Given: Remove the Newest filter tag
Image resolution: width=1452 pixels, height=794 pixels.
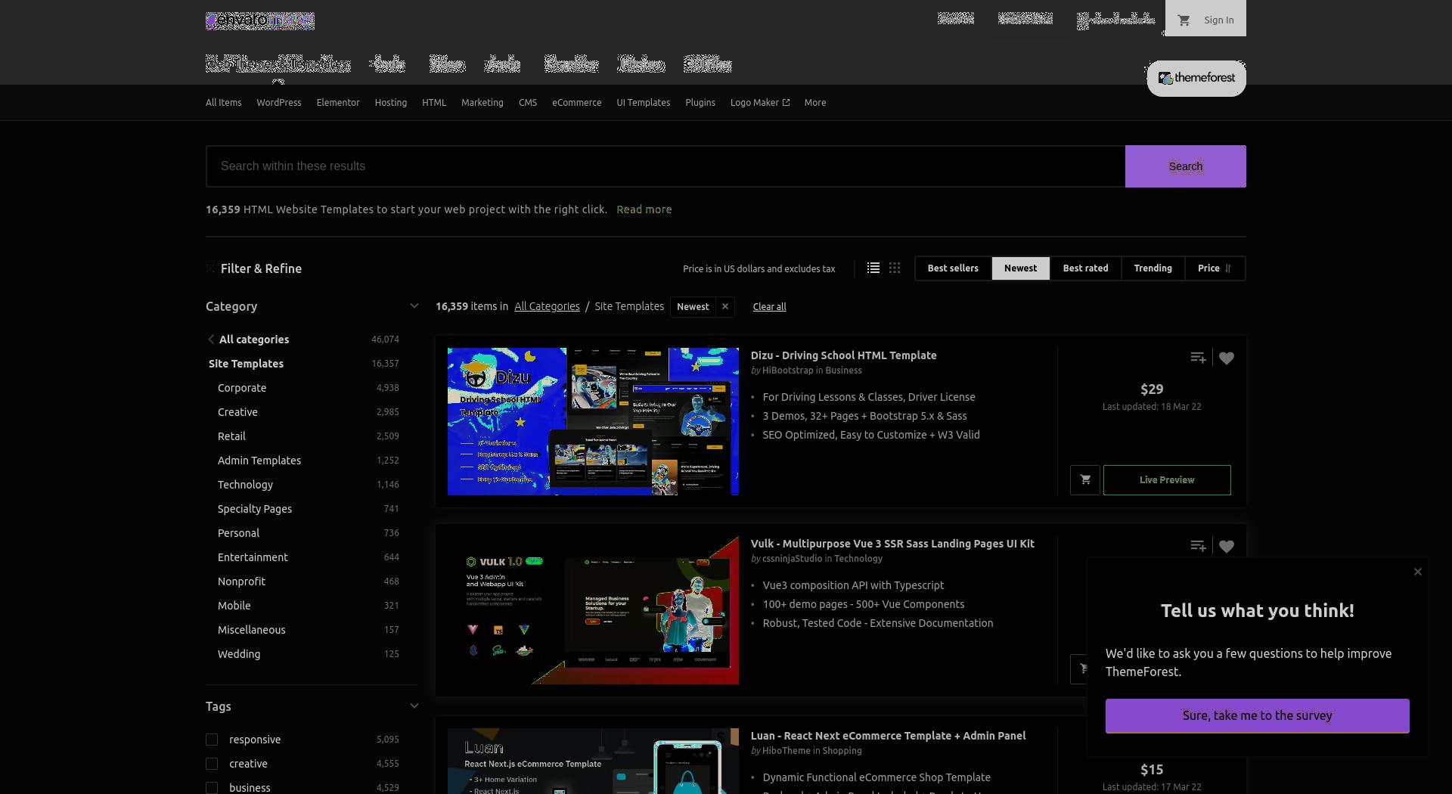Looking at the screenshot, I should tap(725, 306).
